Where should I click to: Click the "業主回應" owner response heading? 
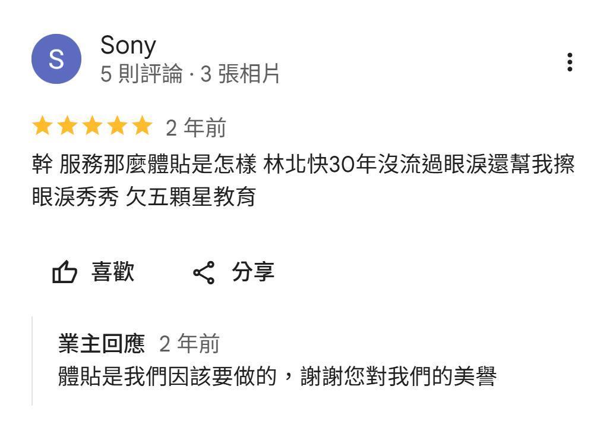tap(102, 344)
